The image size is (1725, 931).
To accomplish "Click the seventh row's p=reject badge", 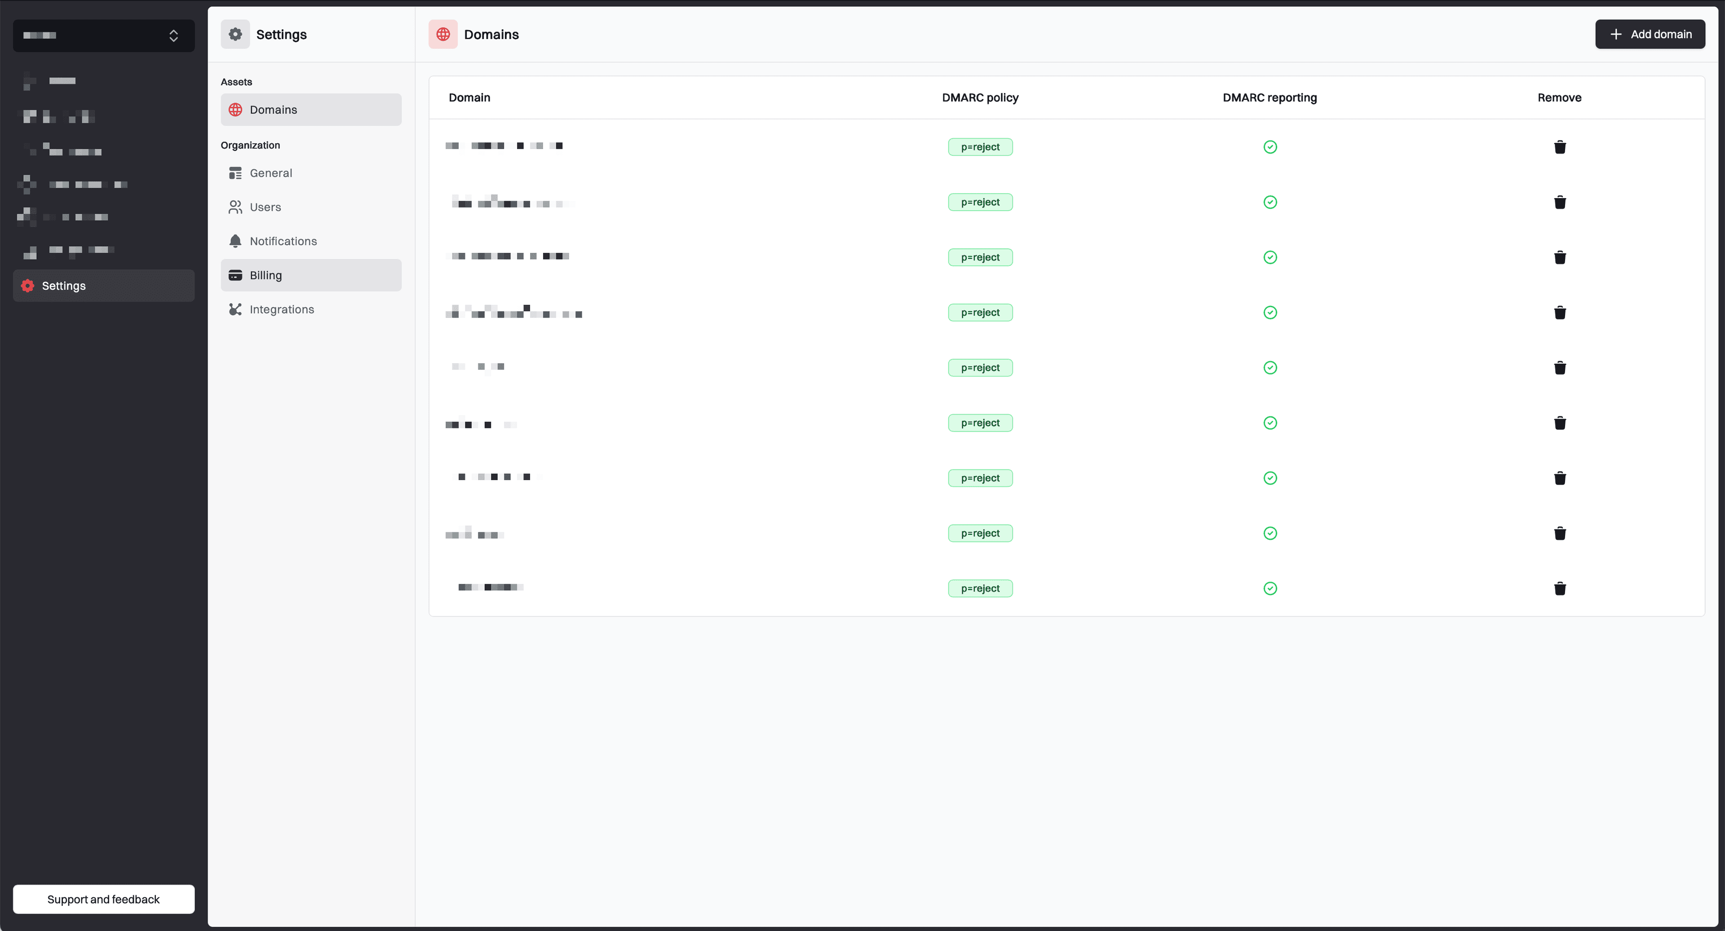I will [980, 478].
